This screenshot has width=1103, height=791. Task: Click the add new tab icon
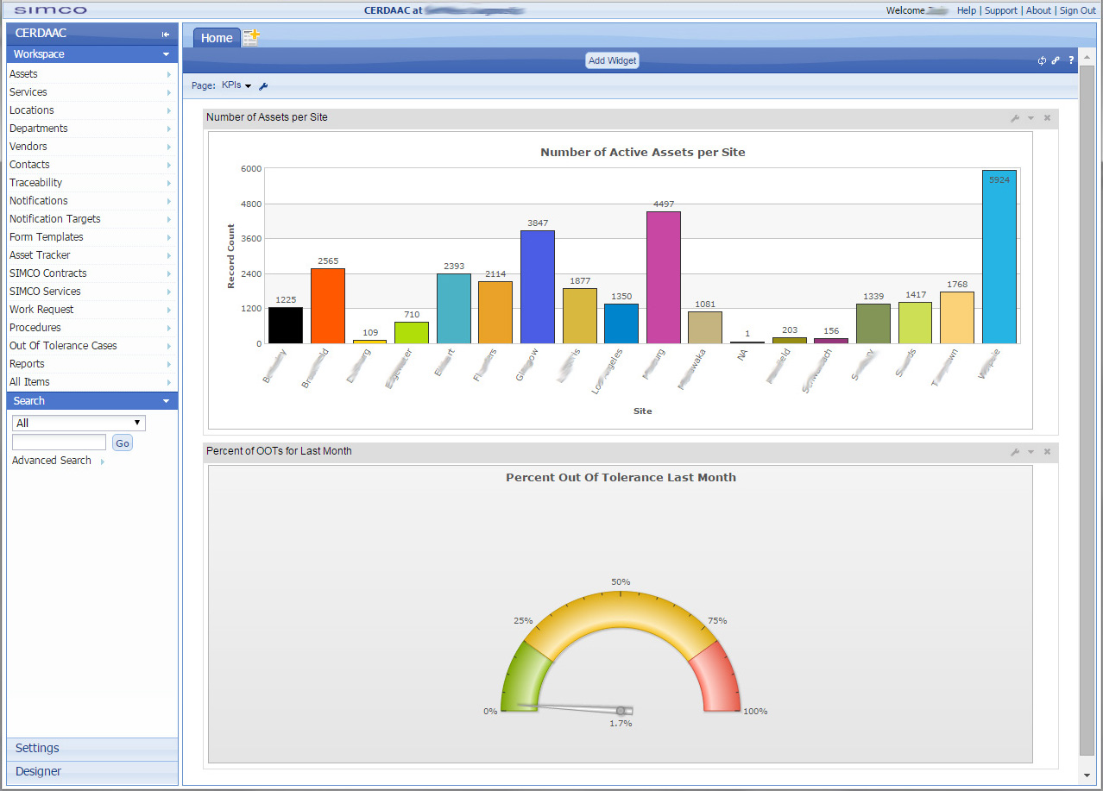click(251, 37)
